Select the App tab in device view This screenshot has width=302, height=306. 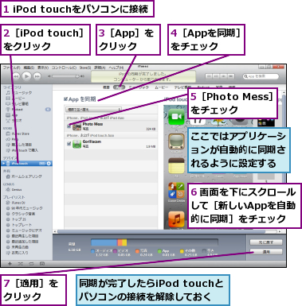(119, 87)
